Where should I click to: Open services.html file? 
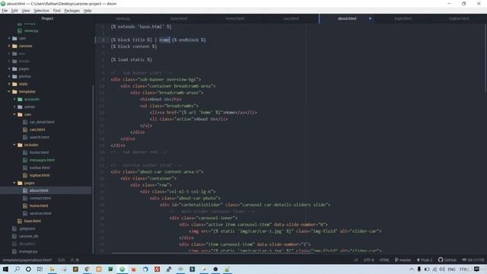pyautogui.click(x=40, y=213)
